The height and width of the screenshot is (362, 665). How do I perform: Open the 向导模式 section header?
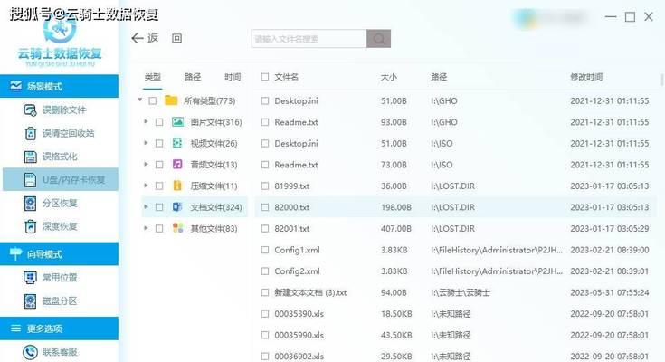(x=60, y=253)
